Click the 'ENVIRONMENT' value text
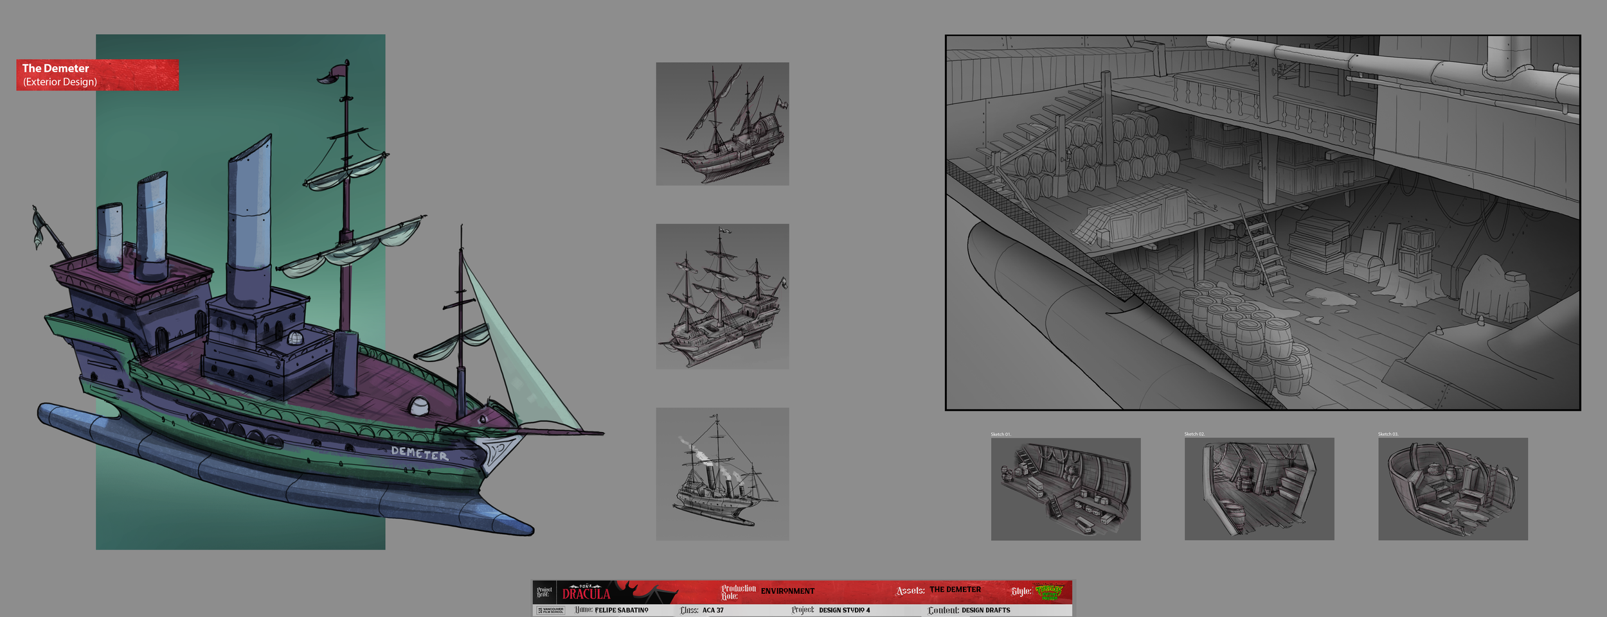The image size is (1607, 617). click(787, 591)
